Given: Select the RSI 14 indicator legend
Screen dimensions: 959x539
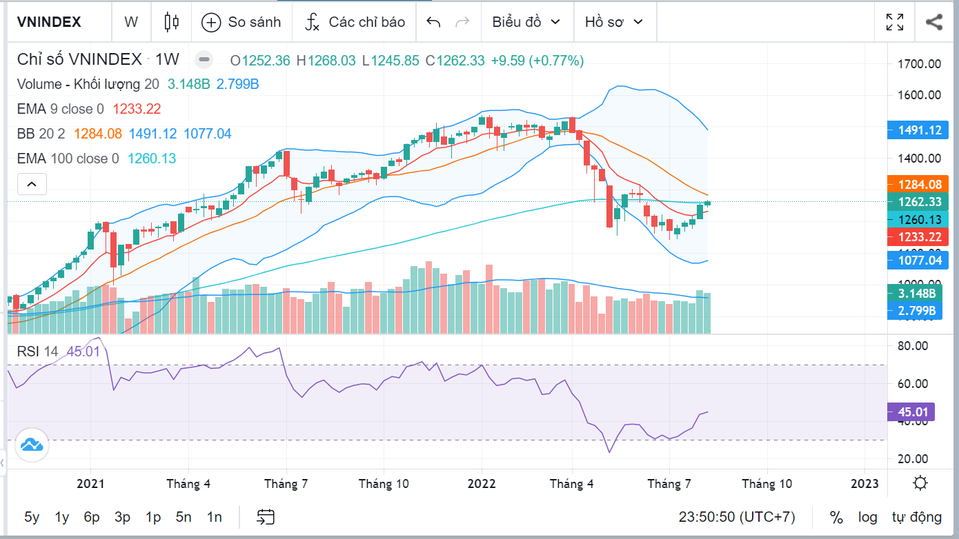Looking at the screenshot, I should point(38,352).
